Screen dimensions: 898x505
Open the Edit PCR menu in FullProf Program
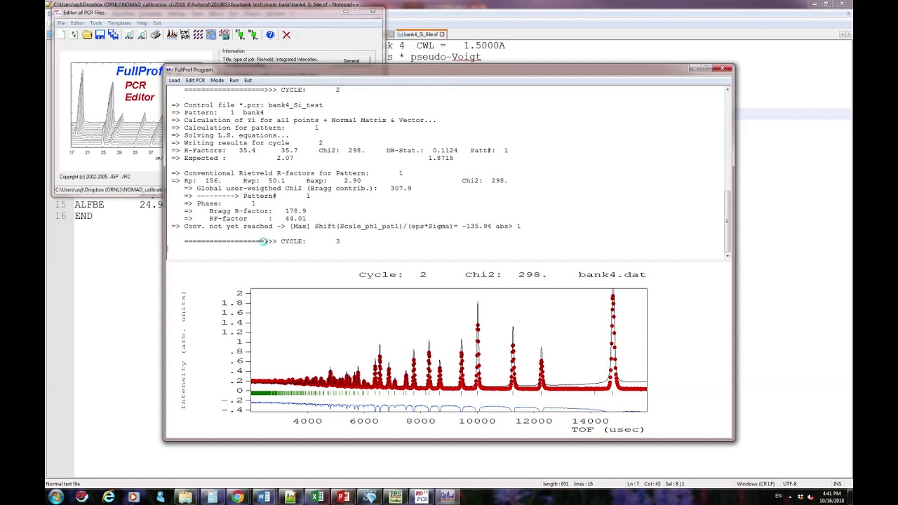pyautogui.click(x=195, y=80)
